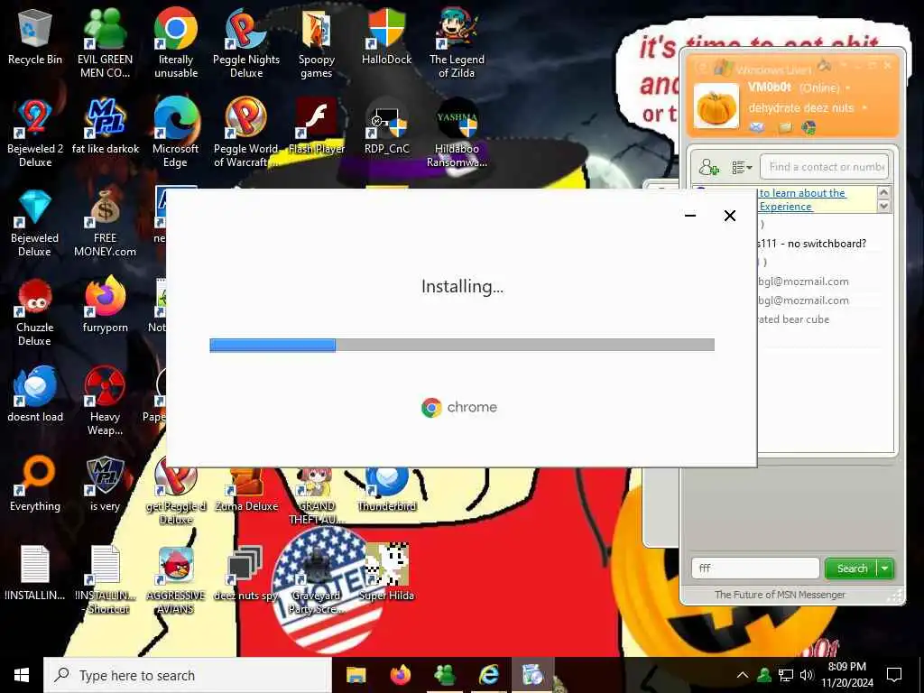Open the !INSTALLIN Shortcut file
Viewport: 924px width, 693px height.
(106, 580)
